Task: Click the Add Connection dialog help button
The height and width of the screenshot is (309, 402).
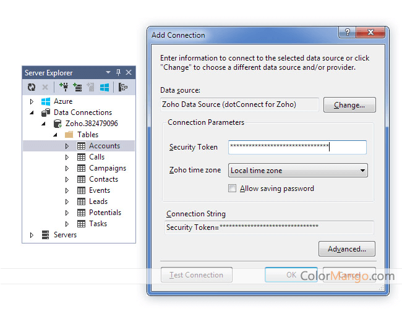Action: [348, 32]
